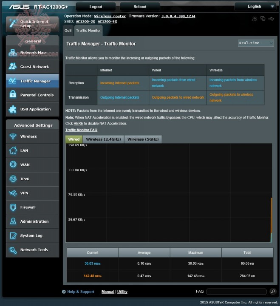The image size is (280, 306).
Task: Click the Average column header
Action: (144, 252)
